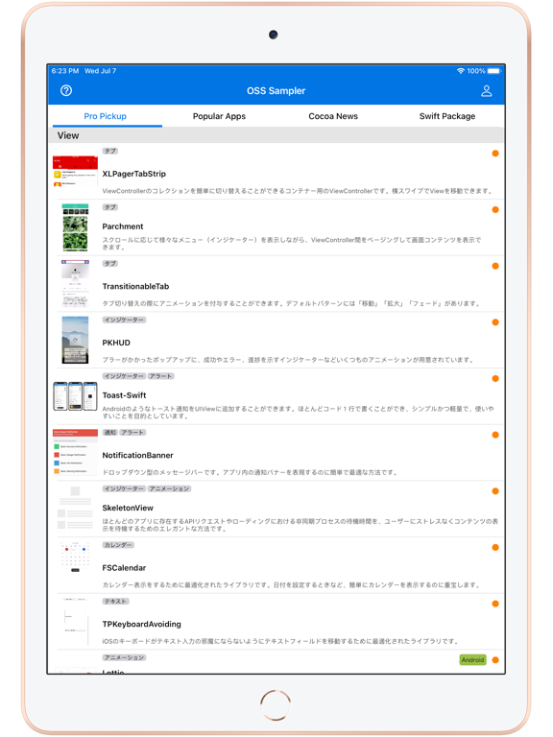
Task: Open the XLPagerTabStrip thumbnail
Action: tap(75, 171)
